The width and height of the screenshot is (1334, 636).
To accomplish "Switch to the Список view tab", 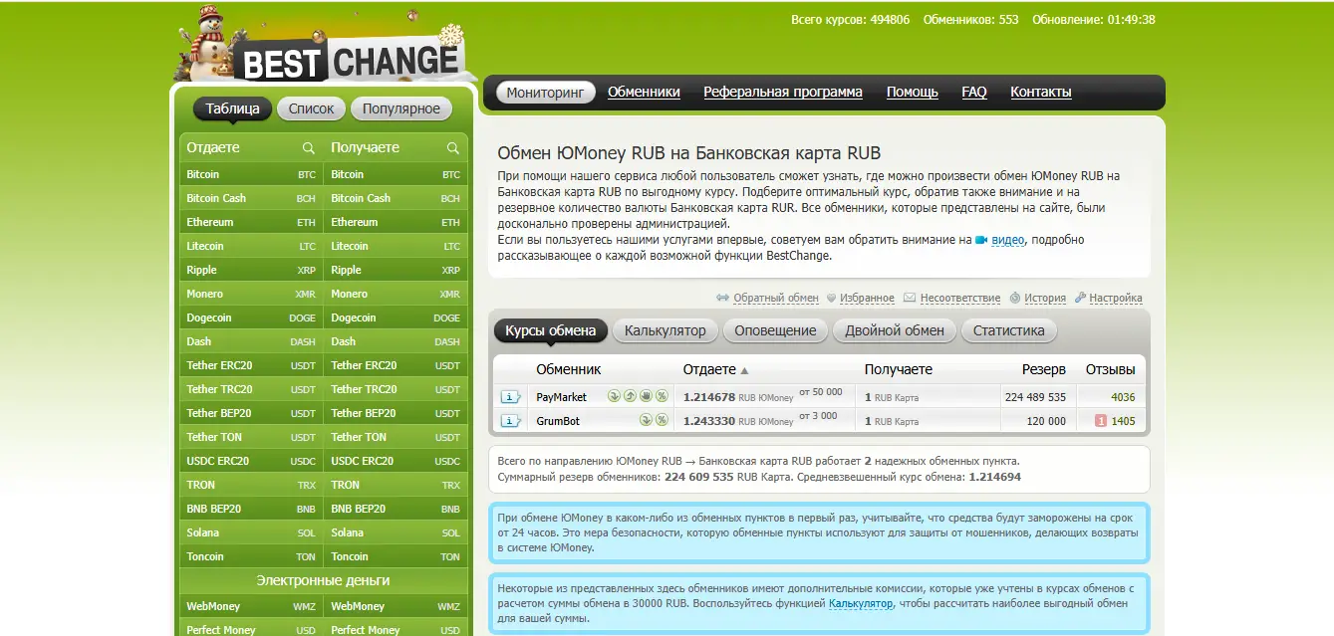I will (311, 108).
